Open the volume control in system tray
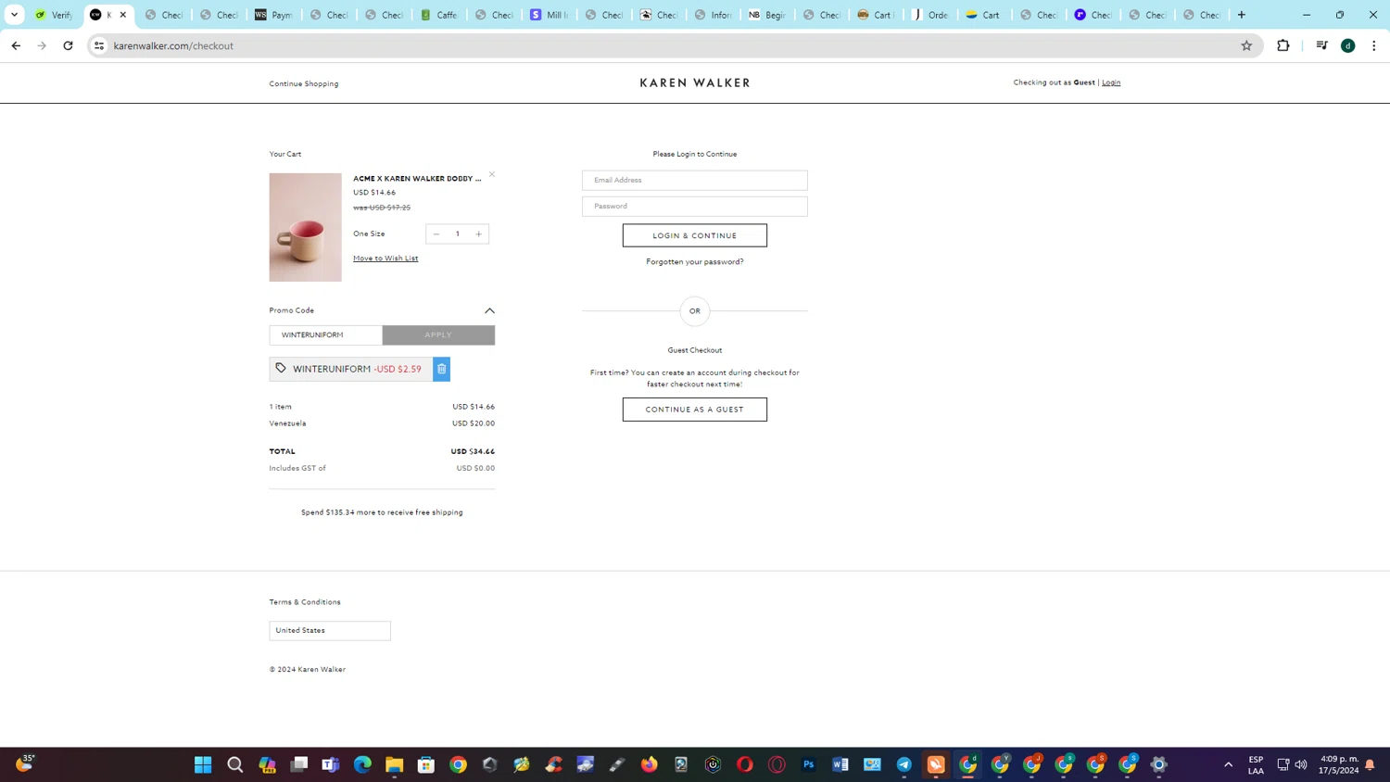The width and height of the screenshot is (1390, 782). point(1301,764)
